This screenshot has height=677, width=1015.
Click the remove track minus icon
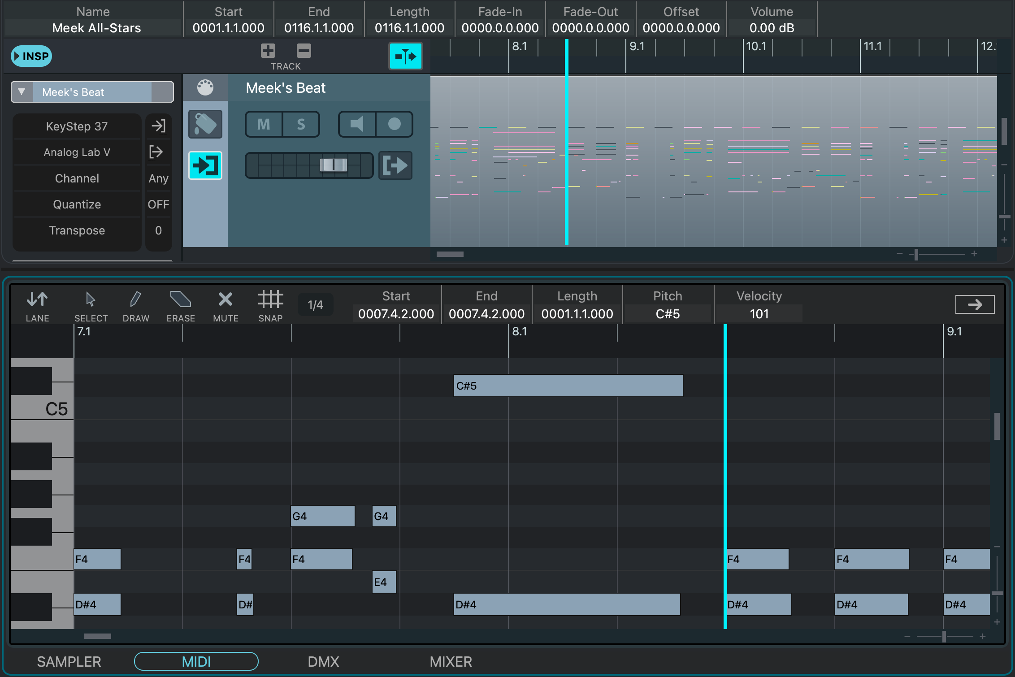(304, 51)
